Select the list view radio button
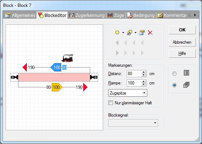 (174, 74)
